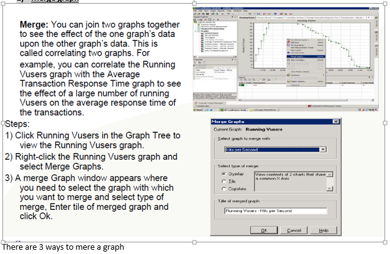Click the Drill Down icon in the context menu
Viewport: 390px width, 254px height.
[x=289, y=42]
